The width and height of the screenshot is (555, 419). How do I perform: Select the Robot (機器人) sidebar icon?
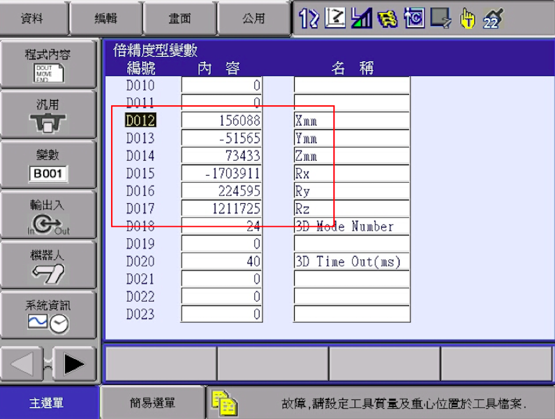click(x=48, y=264)
